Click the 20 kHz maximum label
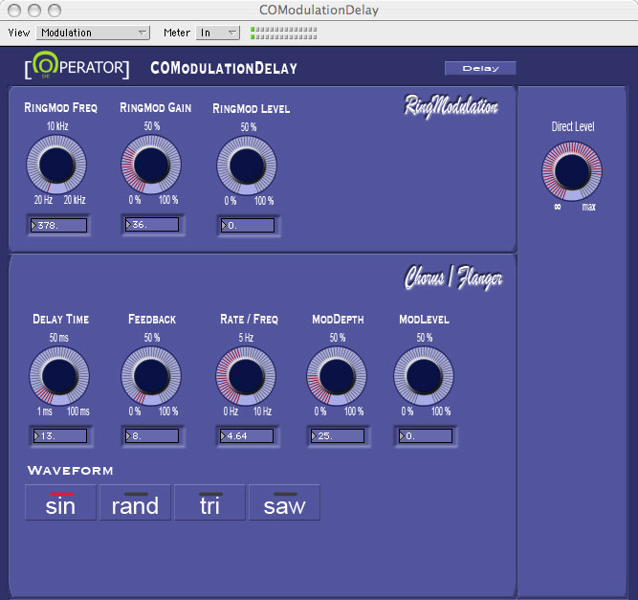 [x=75, y=200]
